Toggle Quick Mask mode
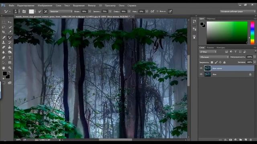257x144 pixels. tap(4, 83)
